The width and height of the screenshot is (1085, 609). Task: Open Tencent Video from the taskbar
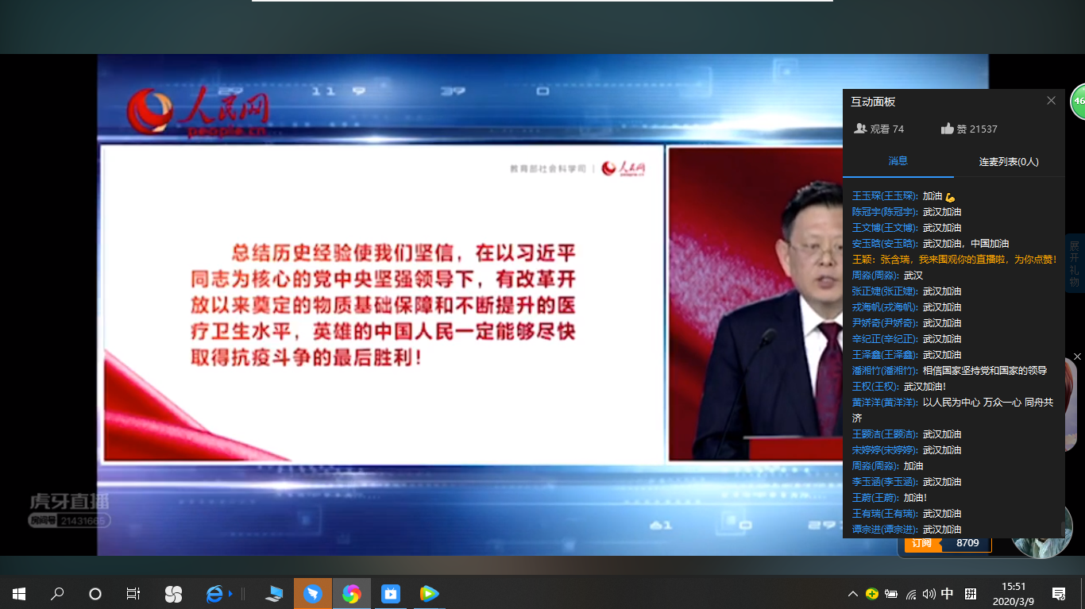click(x=429, y=593)
